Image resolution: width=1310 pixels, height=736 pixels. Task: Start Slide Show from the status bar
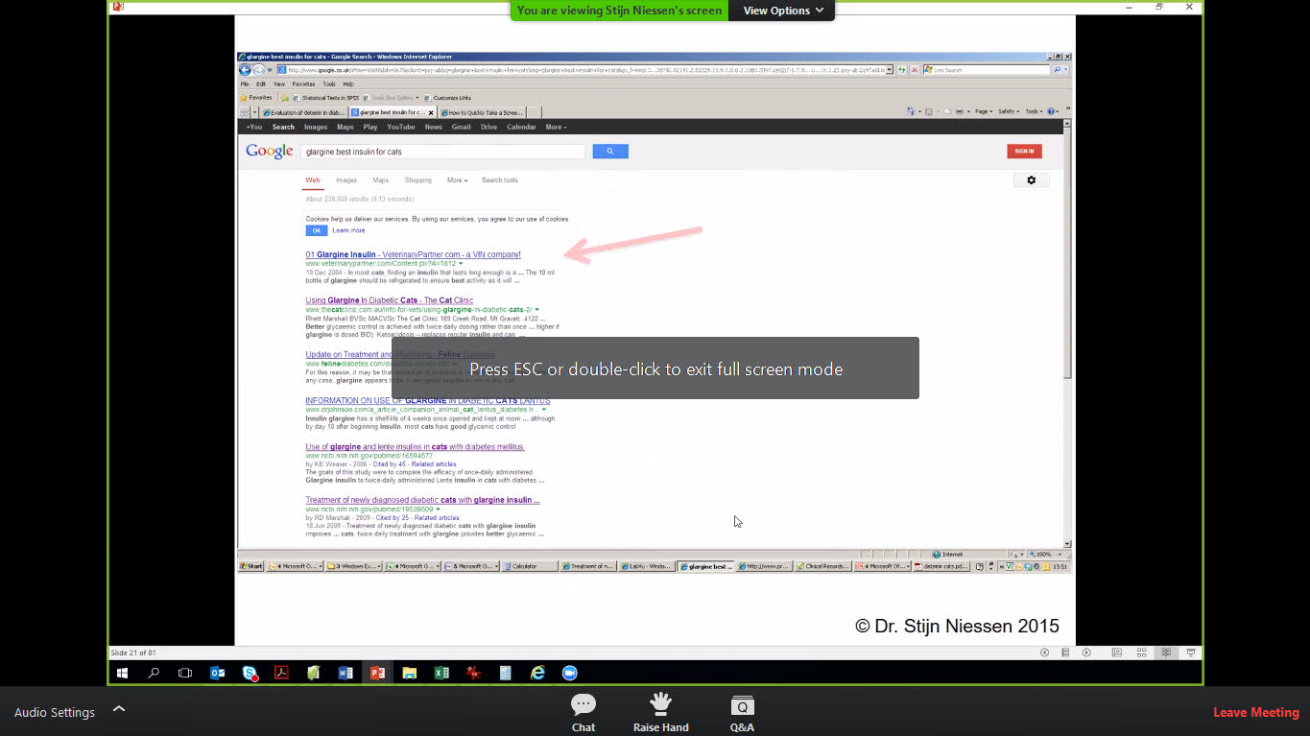pyautogui.click(x=1191, y=653)
